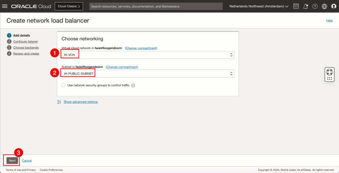Click the Next button
The width and height of the screenshot is (339, 173).
point(12,161)
